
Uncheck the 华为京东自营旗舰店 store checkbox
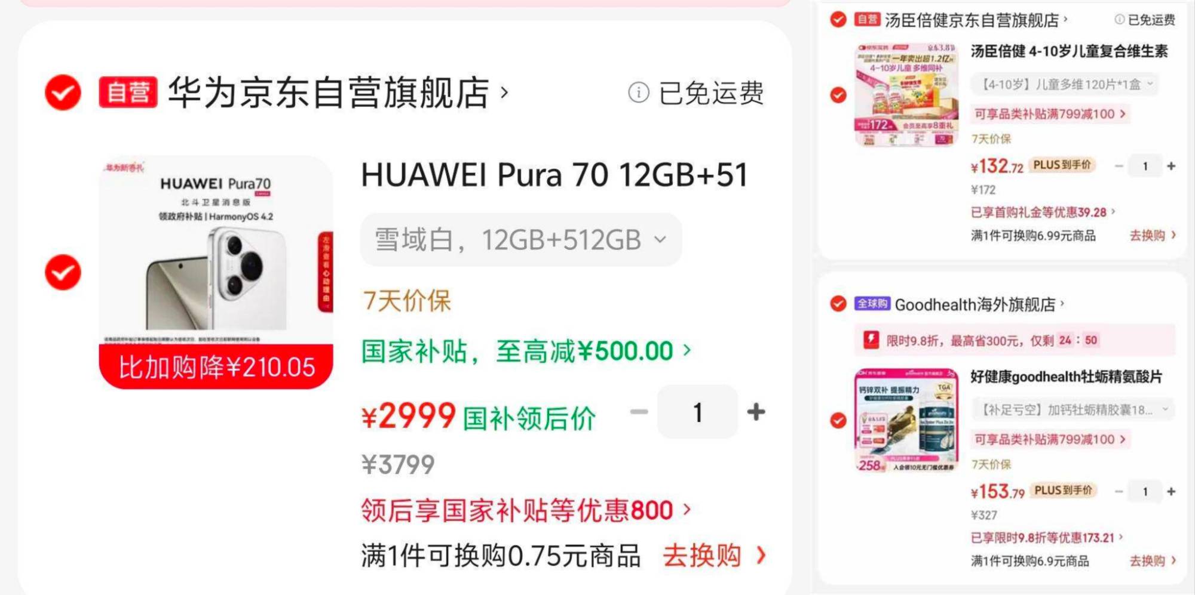coord(63,93)
